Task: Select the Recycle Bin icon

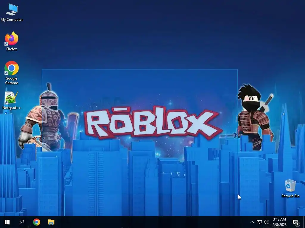Action: tap(290, 189)
